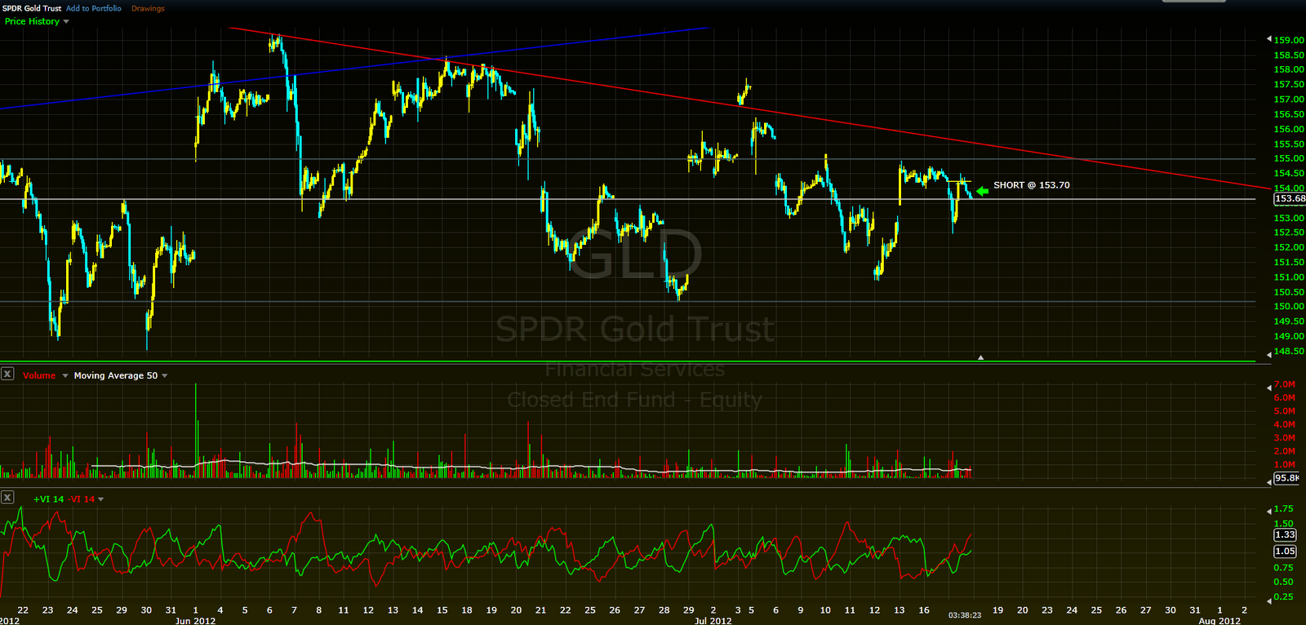The image size is (1306, 625).
Task: Close the +VI 14 -VI 14 indicator panel
Action: tap(7, 497)
